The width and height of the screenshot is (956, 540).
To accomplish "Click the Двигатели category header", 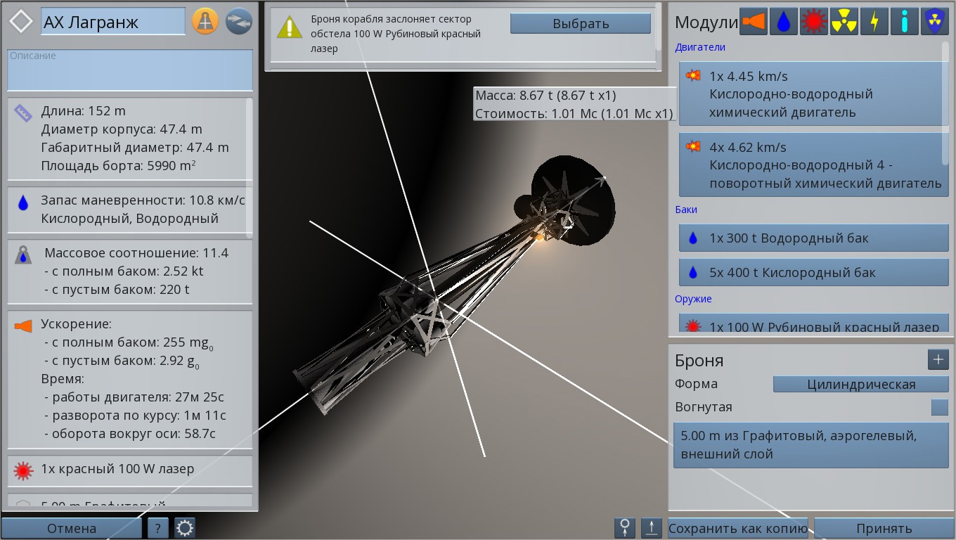I will click(x=700, y=48).
